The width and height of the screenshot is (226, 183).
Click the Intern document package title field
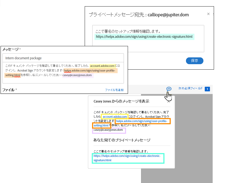click(x=63, y=58)
